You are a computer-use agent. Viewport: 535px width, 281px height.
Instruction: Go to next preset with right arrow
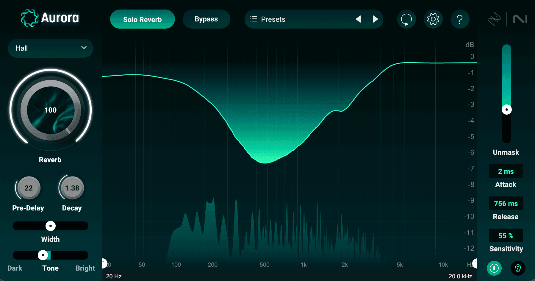(x=375, y=19)
